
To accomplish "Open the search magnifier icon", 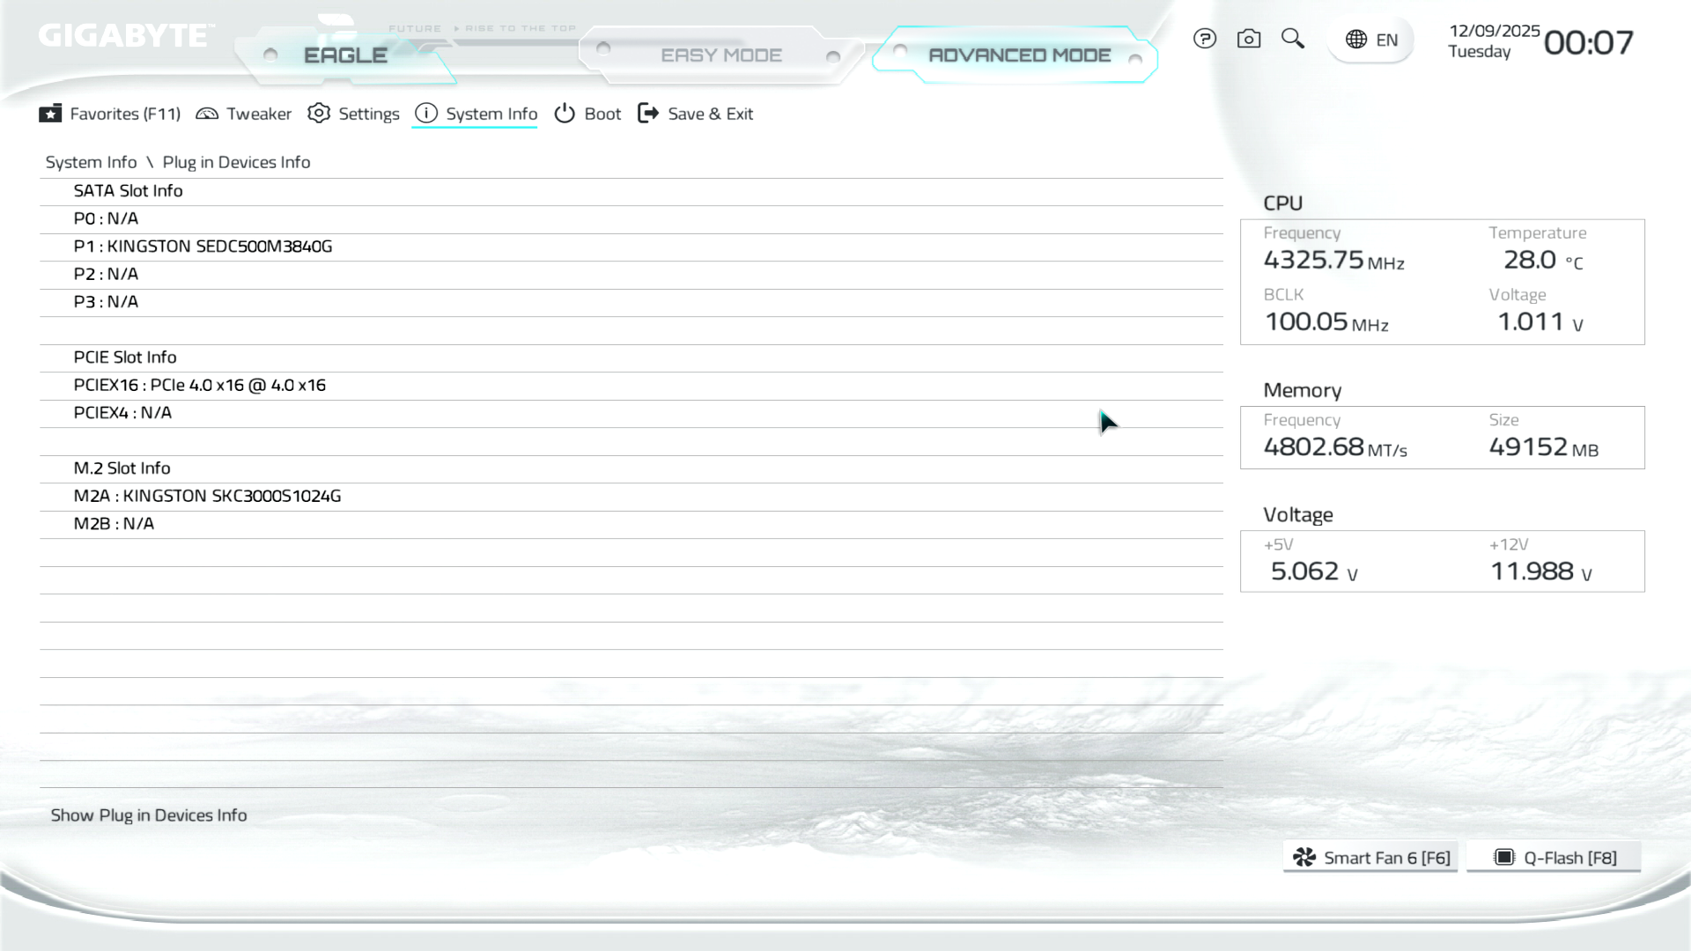I will (x=1292, y=39).
